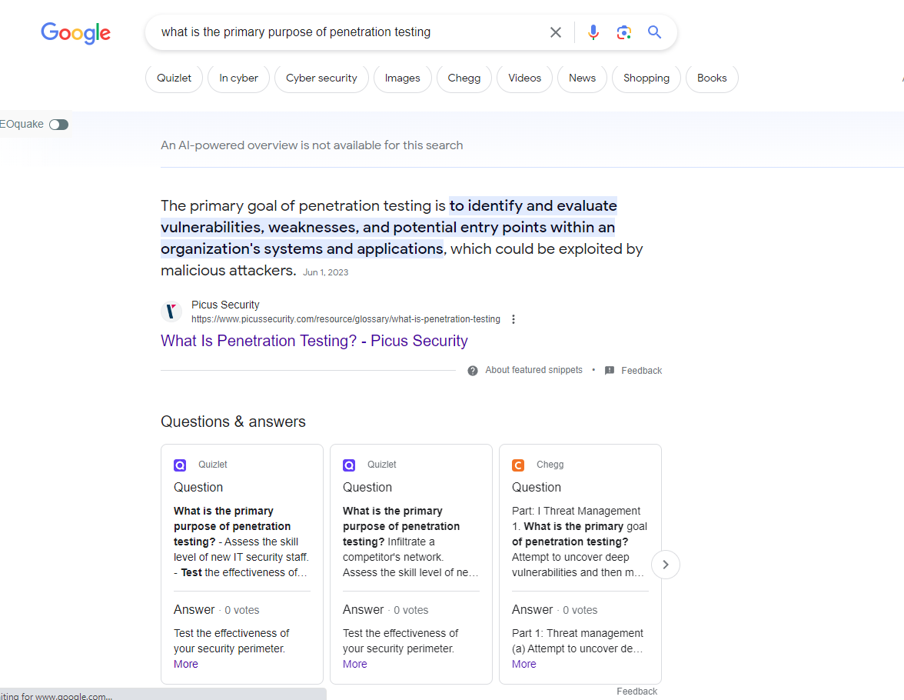Click the About featured snippets help icon

point(473,371)
